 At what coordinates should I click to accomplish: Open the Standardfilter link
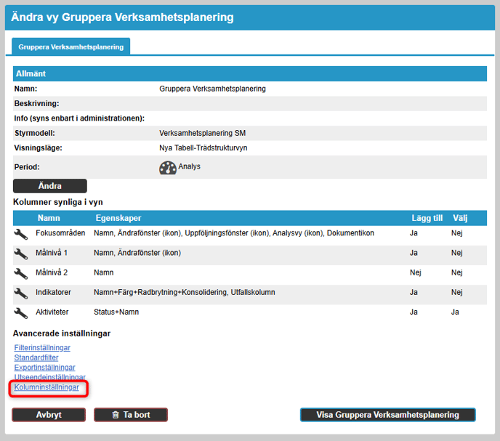36,358
